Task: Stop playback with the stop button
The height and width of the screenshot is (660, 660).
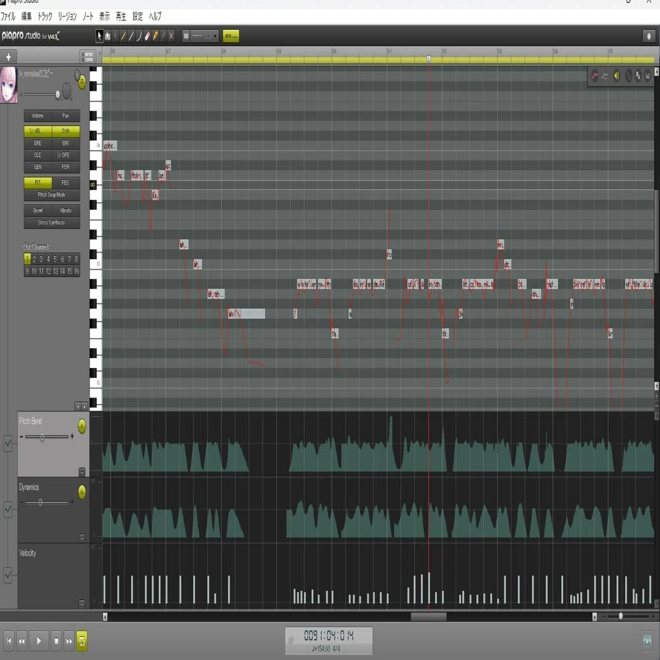Action: pyautogui.click(x=57, y=641)
